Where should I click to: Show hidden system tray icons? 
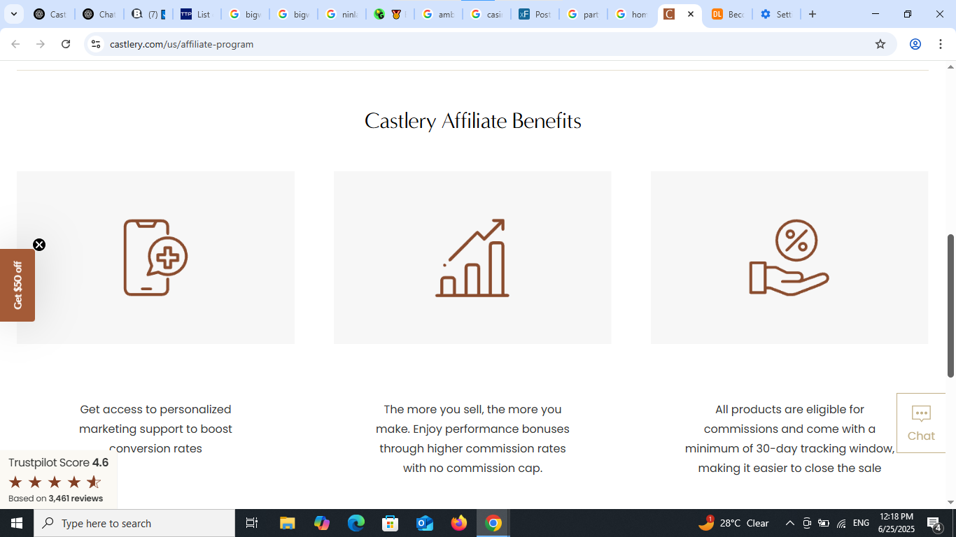click(790, 523)
